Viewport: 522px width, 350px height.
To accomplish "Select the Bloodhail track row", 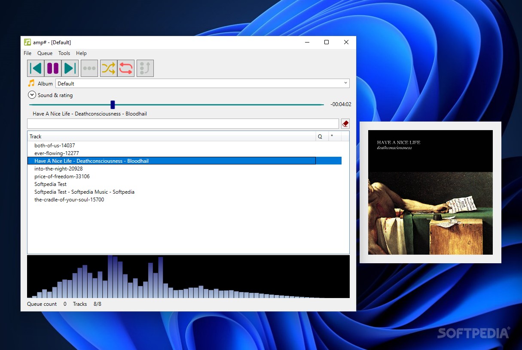I will tap(184, 161).
